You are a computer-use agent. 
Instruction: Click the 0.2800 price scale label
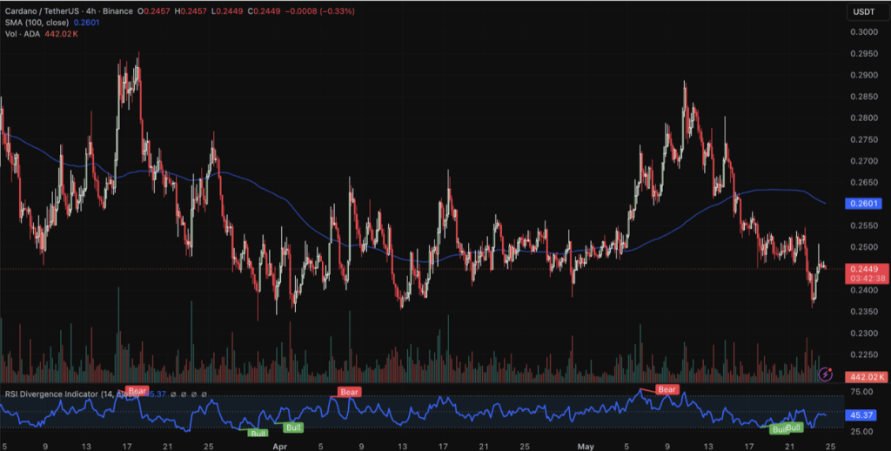tap(863, 118)
